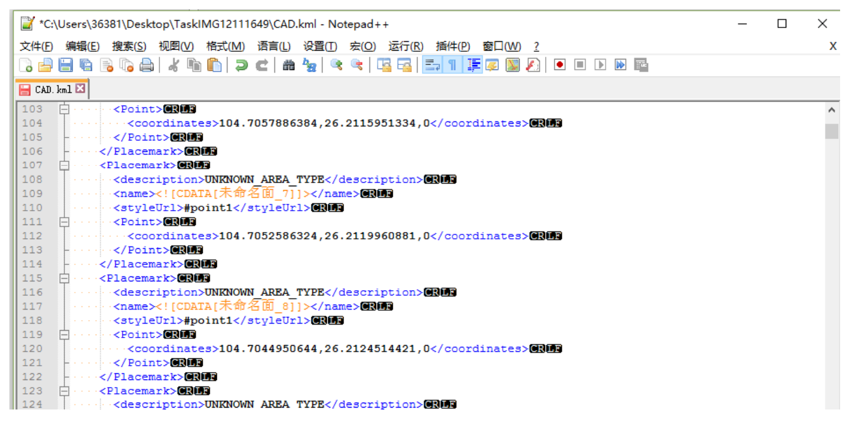This screenshot has height=427, width=847.
Task: Click the Save All icon
Action: [86, 65]
